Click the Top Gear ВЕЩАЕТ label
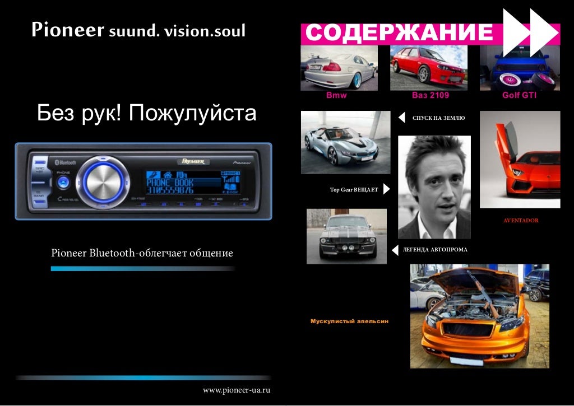Screen dimensions: 574x406 point(354,189)
